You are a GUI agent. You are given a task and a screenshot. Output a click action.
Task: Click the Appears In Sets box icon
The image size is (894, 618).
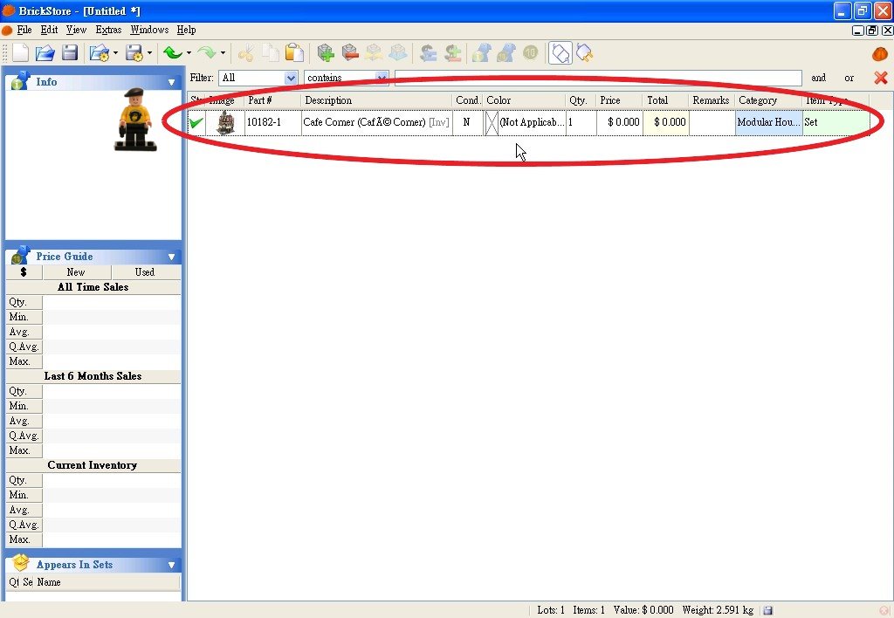click(21, 563)
